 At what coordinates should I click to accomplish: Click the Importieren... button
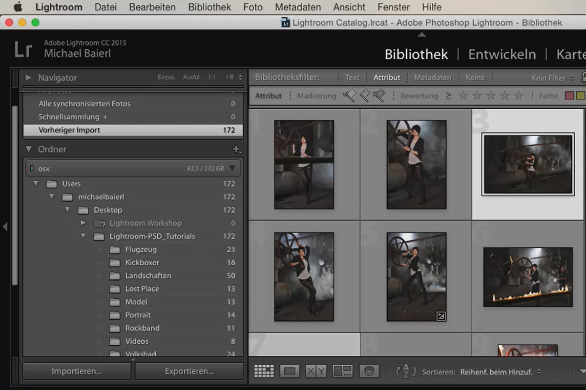coord(77,371)
